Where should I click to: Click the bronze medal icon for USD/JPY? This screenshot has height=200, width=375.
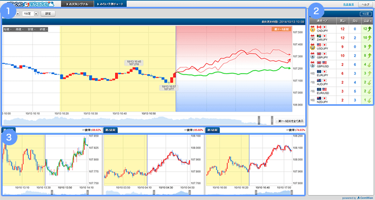pyautogui.click(x=313, y=47)
